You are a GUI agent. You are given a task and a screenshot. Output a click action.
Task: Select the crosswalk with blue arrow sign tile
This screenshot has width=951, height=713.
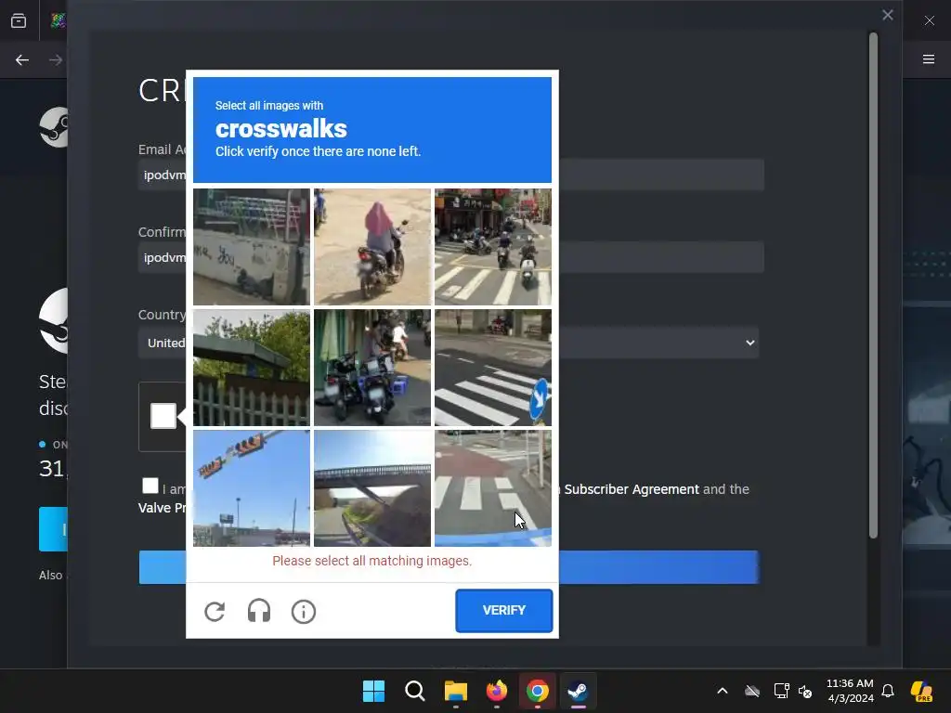tap(493, 368)
